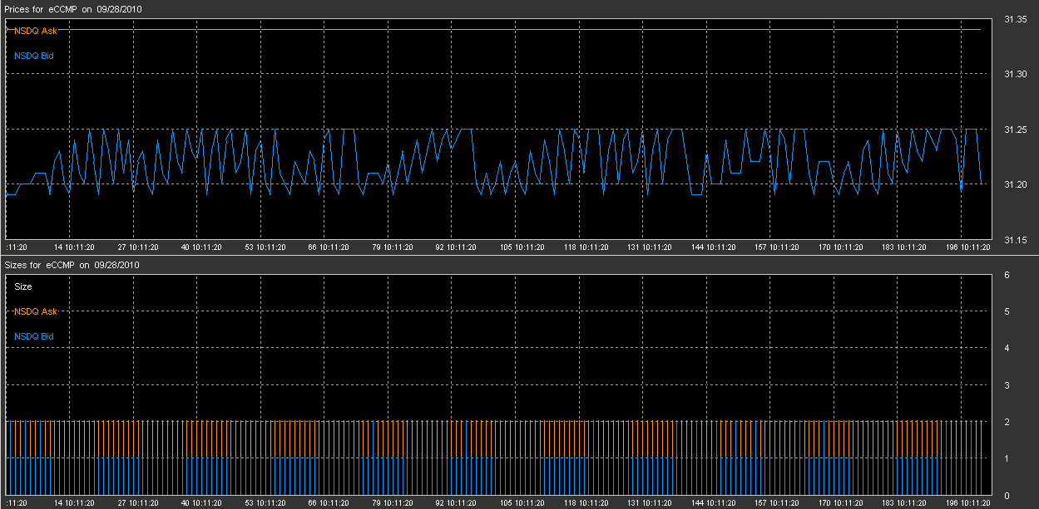This screenshot has width=1039, height=509.
Task: Select the NSDQ Ask legend in the prices chart
Action: pos(35,31)
